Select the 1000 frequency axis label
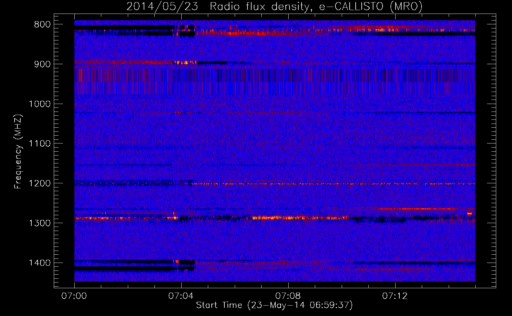512x316 pixels. pyautogui.click(x=40, y=104)
